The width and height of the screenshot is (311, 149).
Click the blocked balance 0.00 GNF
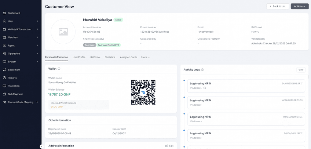click(57, 107)
